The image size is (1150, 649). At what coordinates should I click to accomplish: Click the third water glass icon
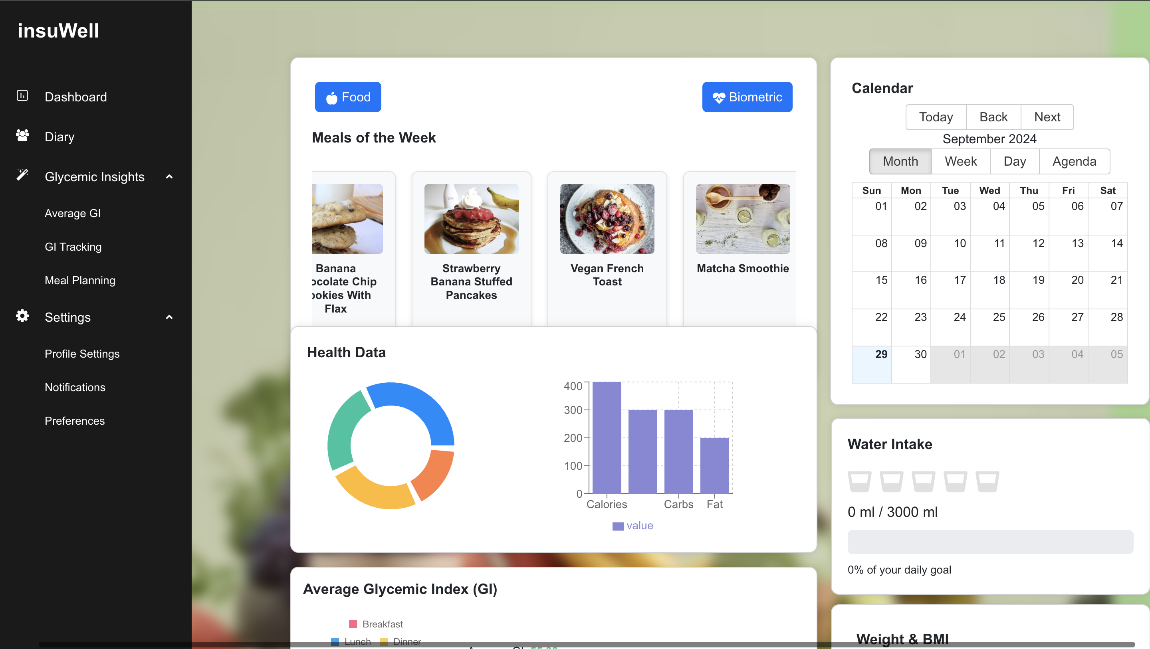tap(923, 481)
